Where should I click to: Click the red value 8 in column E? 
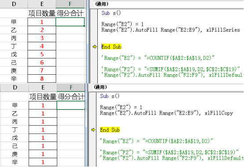(x=42, y=79)
